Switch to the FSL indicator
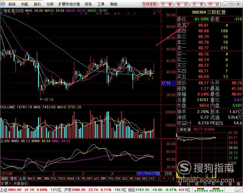The height and width of the screenshot is (193, 243). [x=54, y=178]
